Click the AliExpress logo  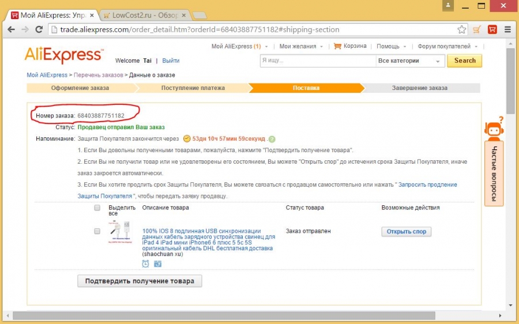click(x=64, y=55)
